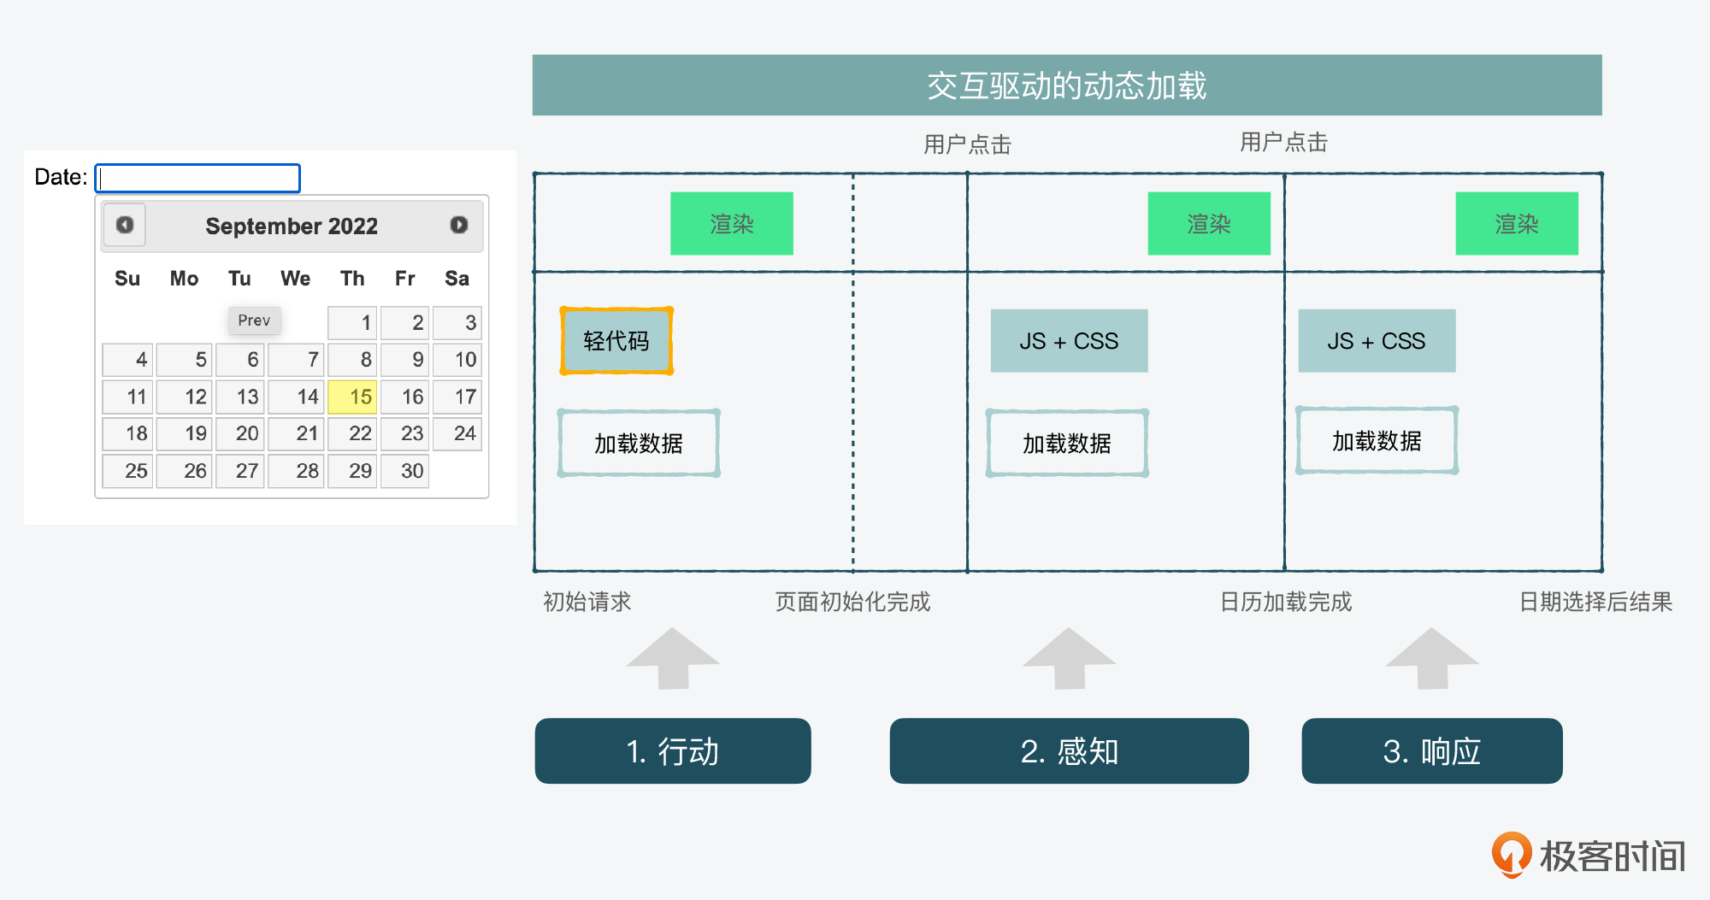Click the arrow above 1. 行动
Image resolution: width=1710 pixels, height=900 pixels.
click(x=673, y=658)
